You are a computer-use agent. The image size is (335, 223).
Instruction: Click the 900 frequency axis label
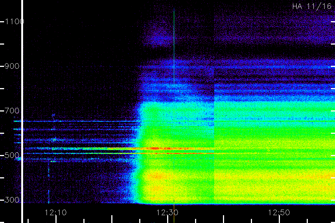pos(12,66)
